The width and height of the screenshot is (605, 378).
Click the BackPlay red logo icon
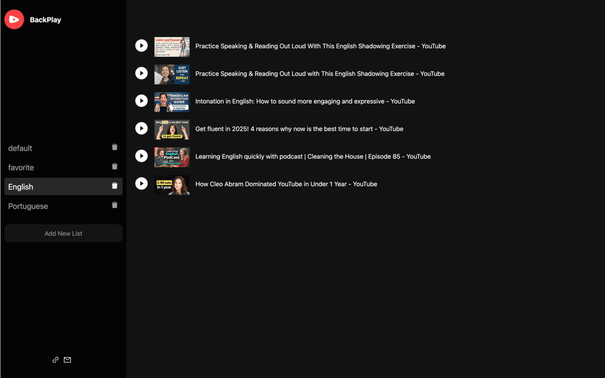point(14,19)
